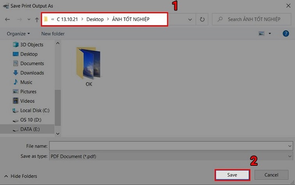Click the back navigation arrow
This screenshot has width=295, height=185.
7,19
